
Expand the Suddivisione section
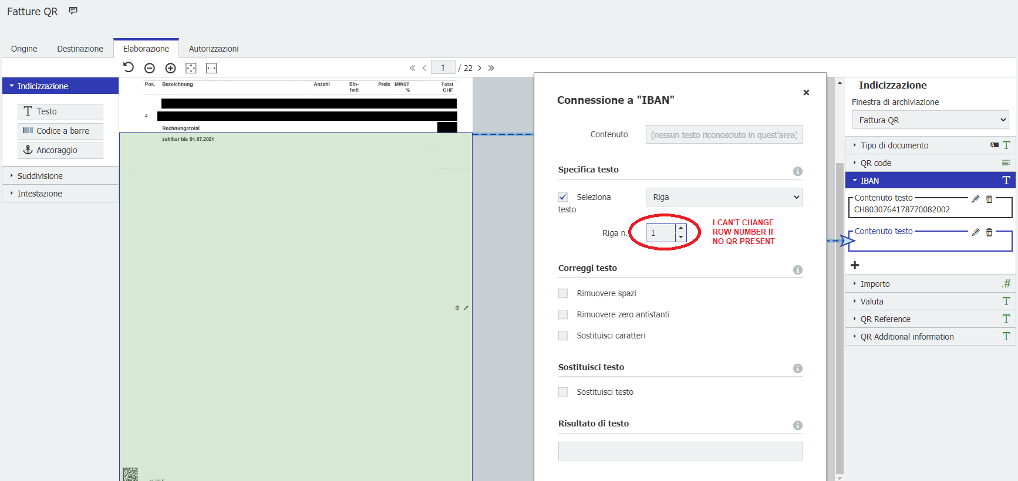pyautogui.click(x=40, y=176)
